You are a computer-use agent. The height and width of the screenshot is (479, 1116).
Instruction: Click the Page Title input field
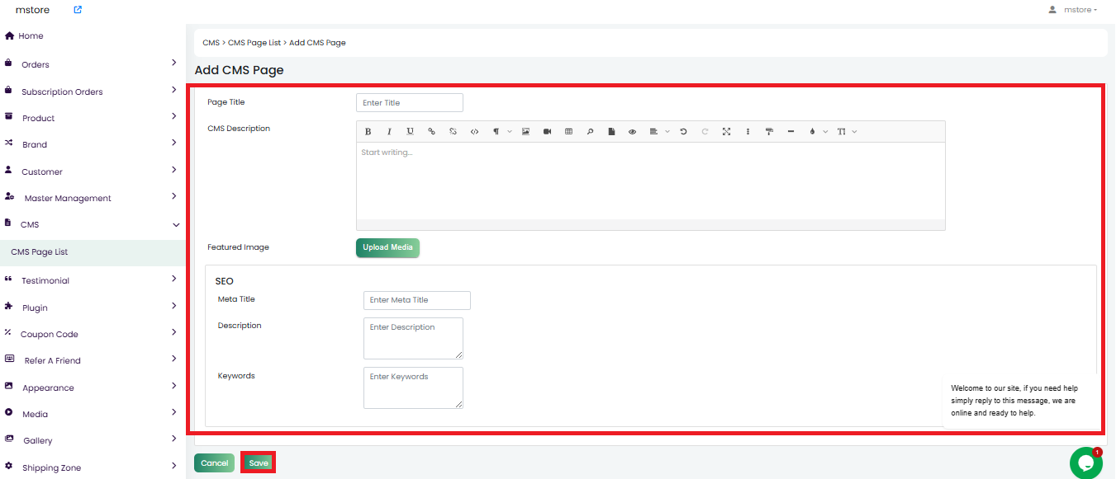coord(409,103)
